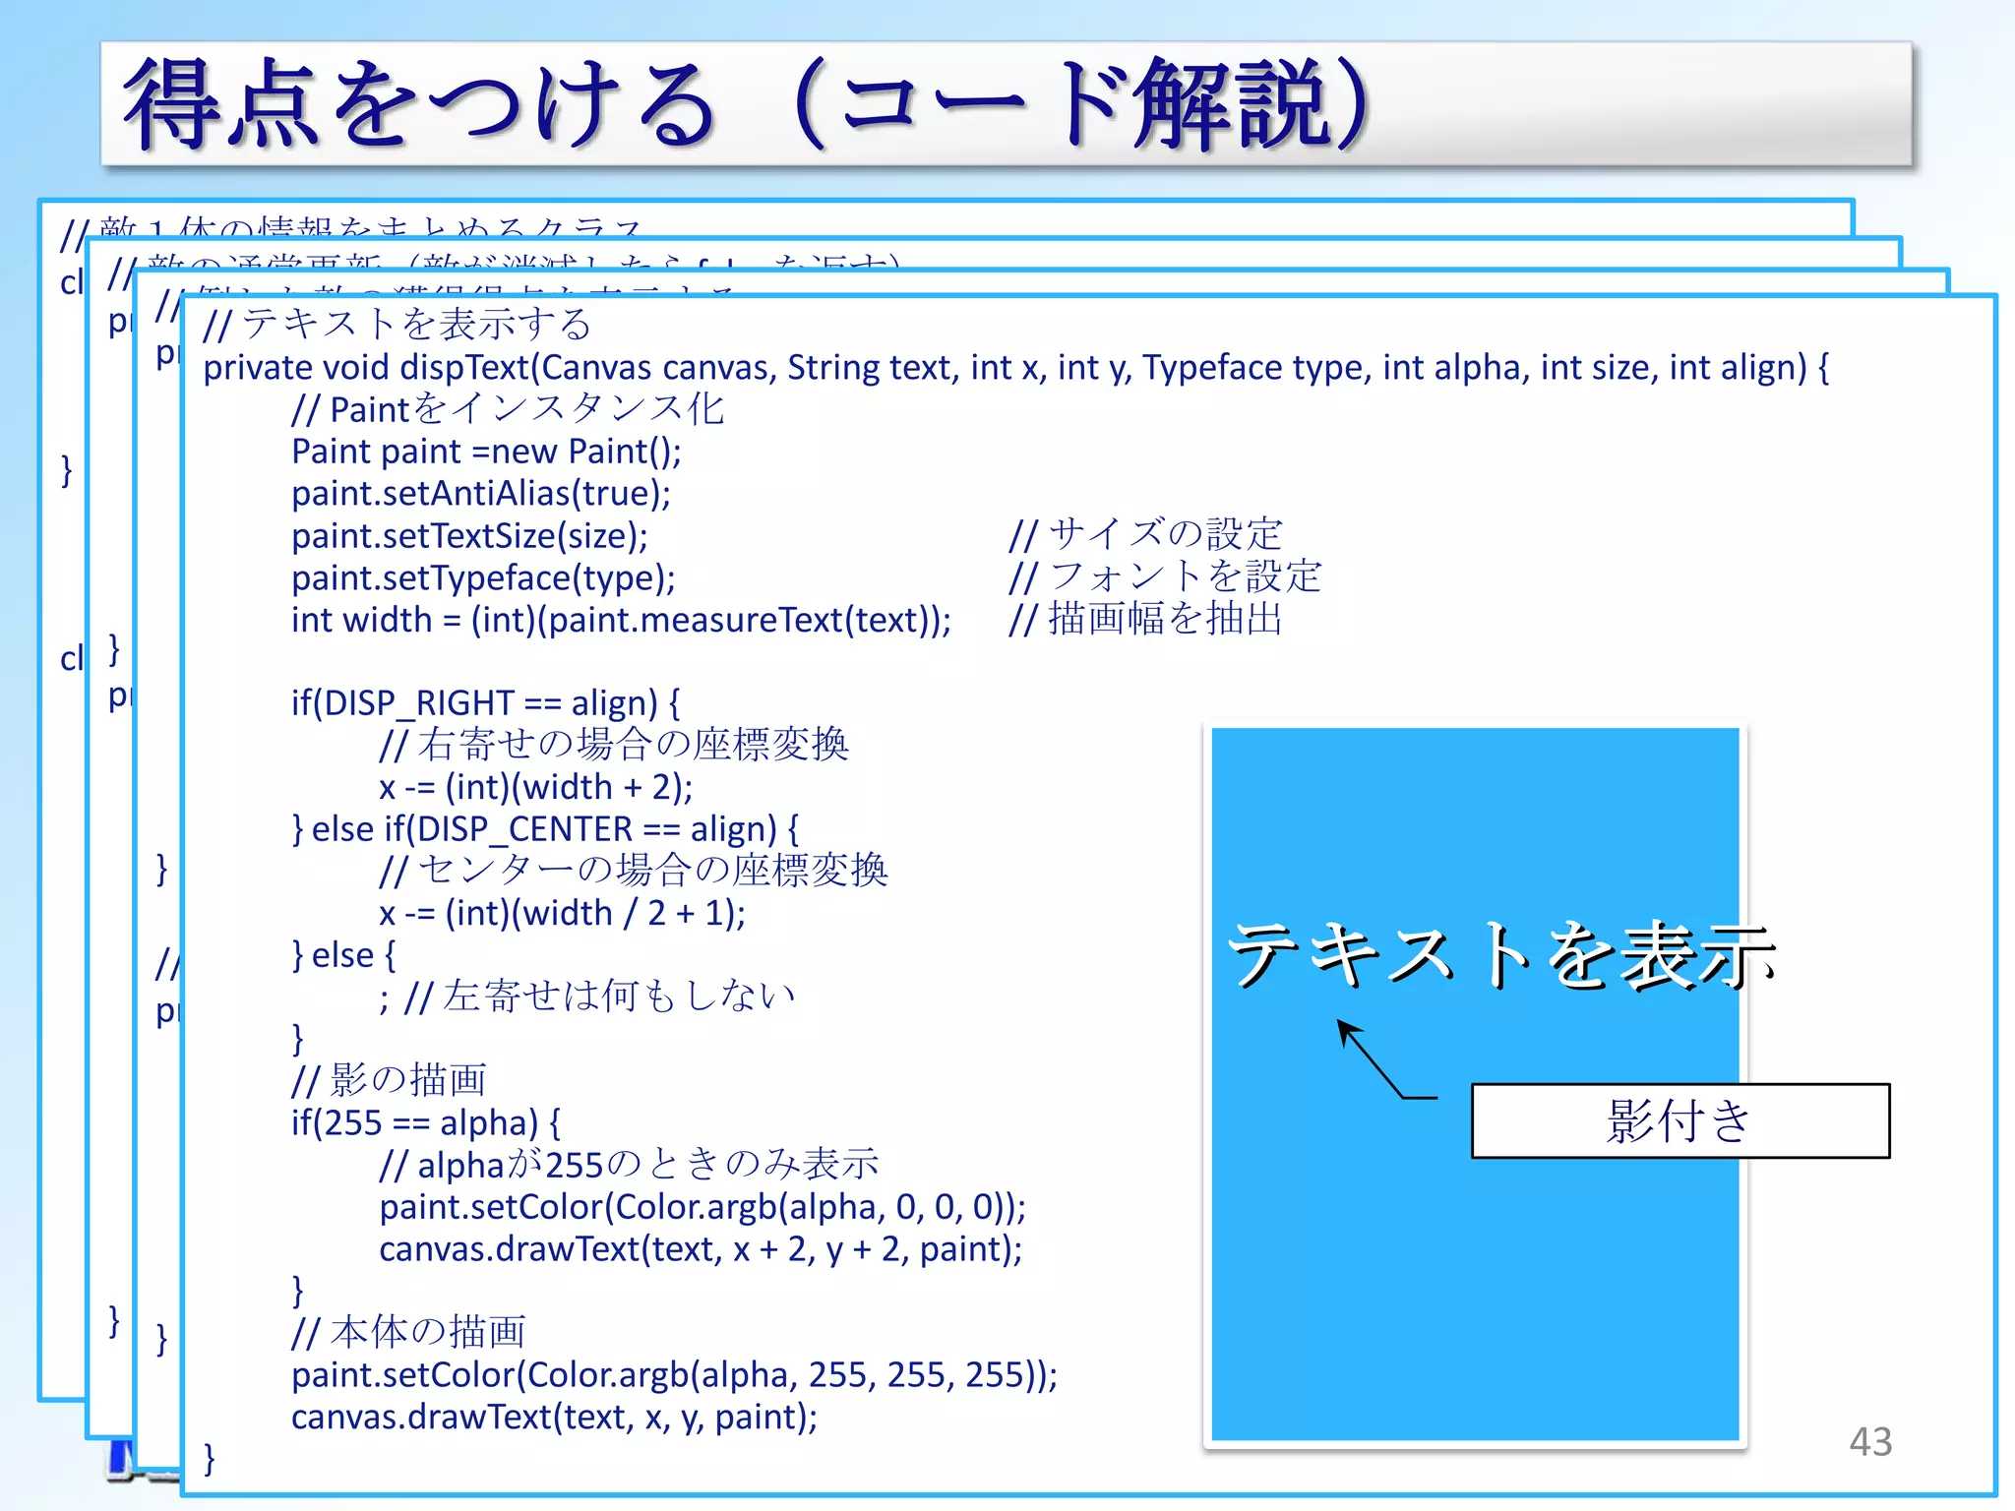Screen dimensions: 2015x1511
Task: Click the line Paint paint =new Paint();
Action: 486,452
